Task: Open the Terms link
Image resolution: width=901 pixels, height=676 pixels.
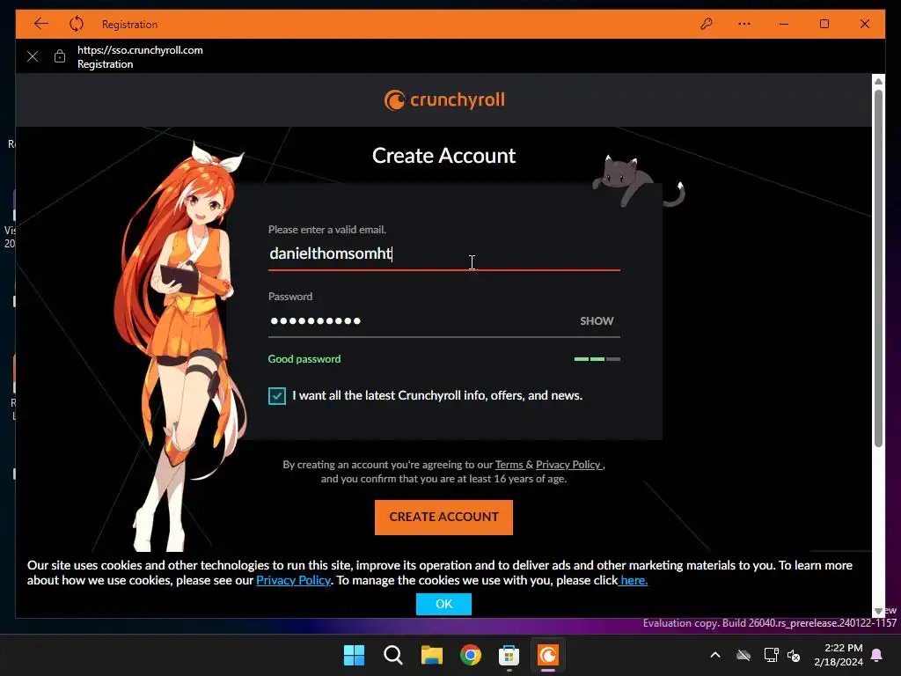Action: tap(509, 465)
